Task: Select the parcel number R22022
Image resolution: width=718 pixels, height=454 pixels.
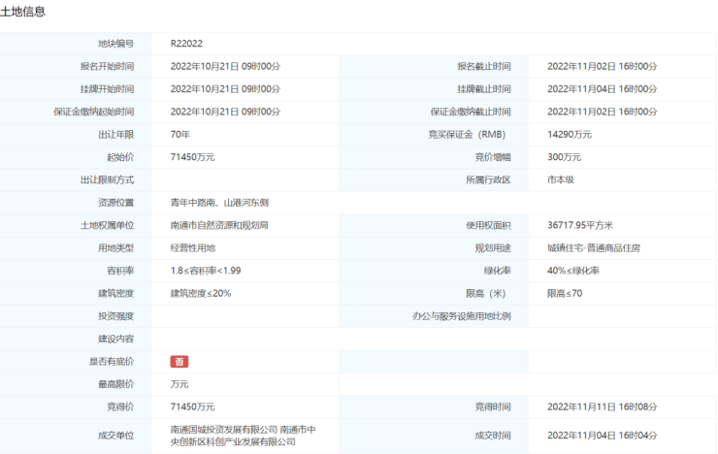Action: [x=186, y=44]
